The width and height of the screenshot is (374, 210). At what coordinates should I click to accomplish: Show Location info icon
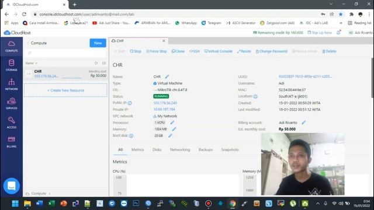tap(255, 96)
